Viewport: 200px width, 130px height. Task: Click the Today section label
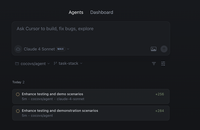click(17, 82)
